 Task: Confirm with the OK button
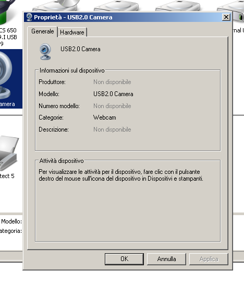[x=124, y=259]
